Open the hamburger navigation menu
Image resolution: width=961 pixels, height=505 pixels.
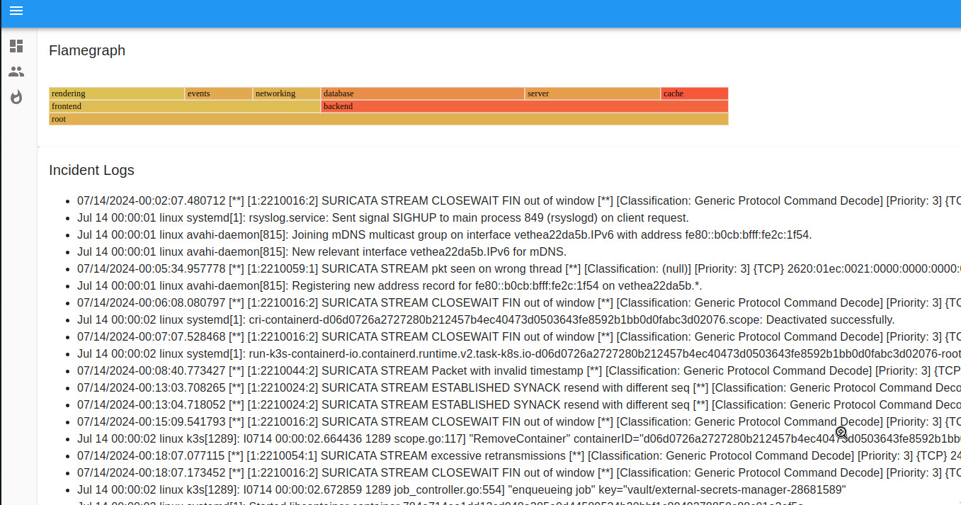pyautogui.click(x=16, y=11)
